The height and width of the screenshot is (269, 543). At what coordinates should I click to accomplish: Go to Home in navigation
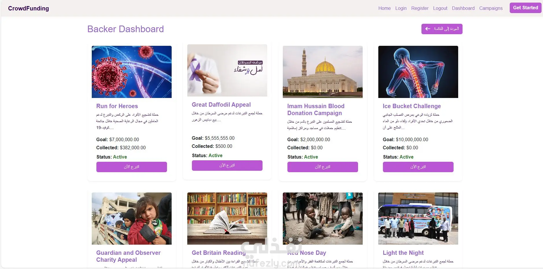coord(384,8)
